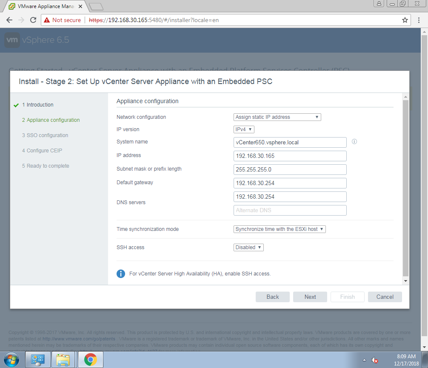The height and width of the screenshot is (368, 428).
Task: Open a new browser tab
Action: coord(96,6)
